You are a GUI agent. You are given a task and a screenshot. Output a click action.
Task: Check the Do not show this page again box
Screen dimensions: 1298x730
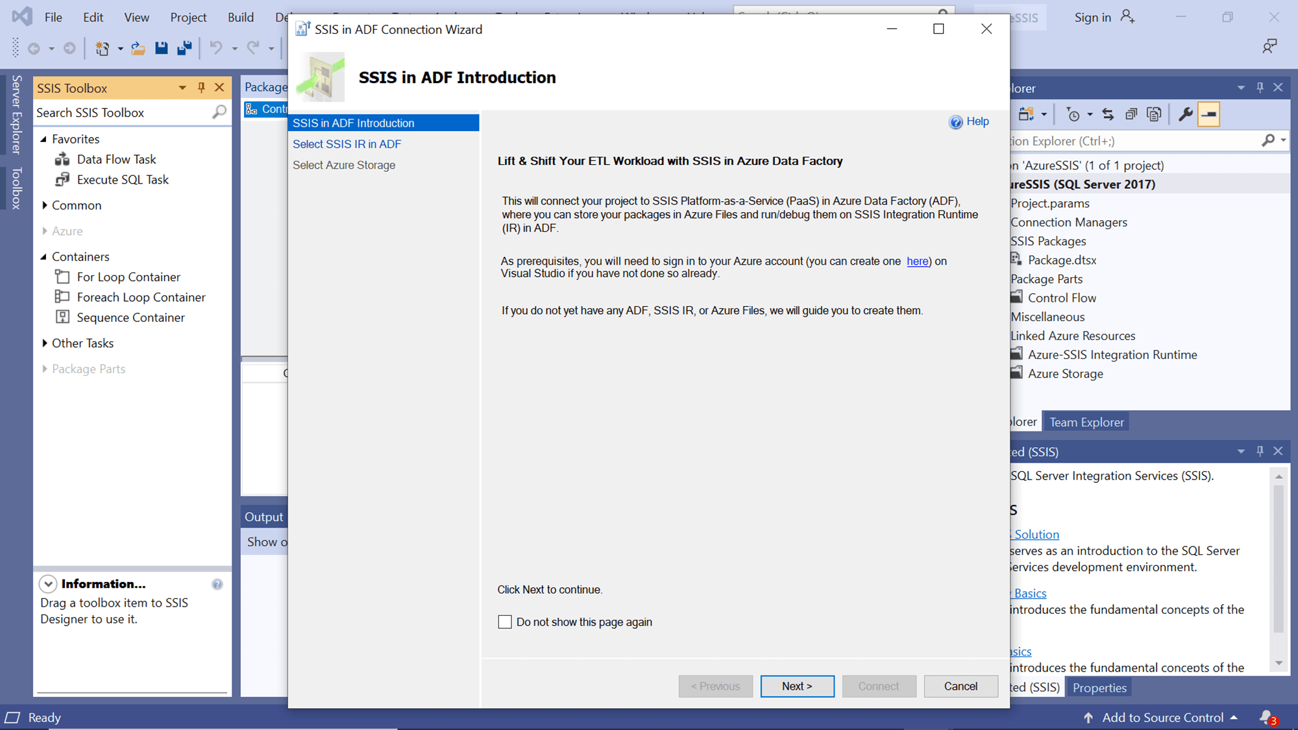click(505, 622)
